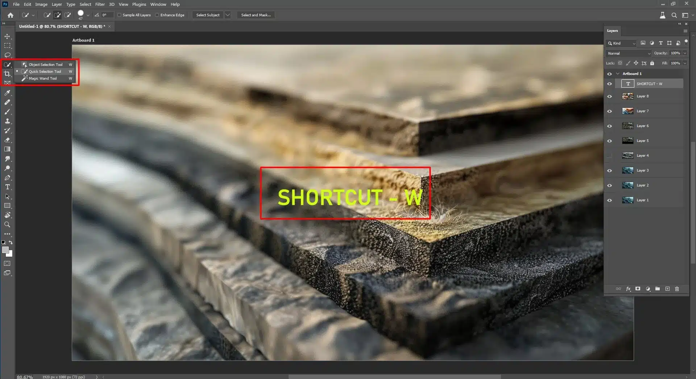This screenshot has height=379, width=696.
Task: Enable Sample All Layers checkbox
Action: tap(119, 15)
